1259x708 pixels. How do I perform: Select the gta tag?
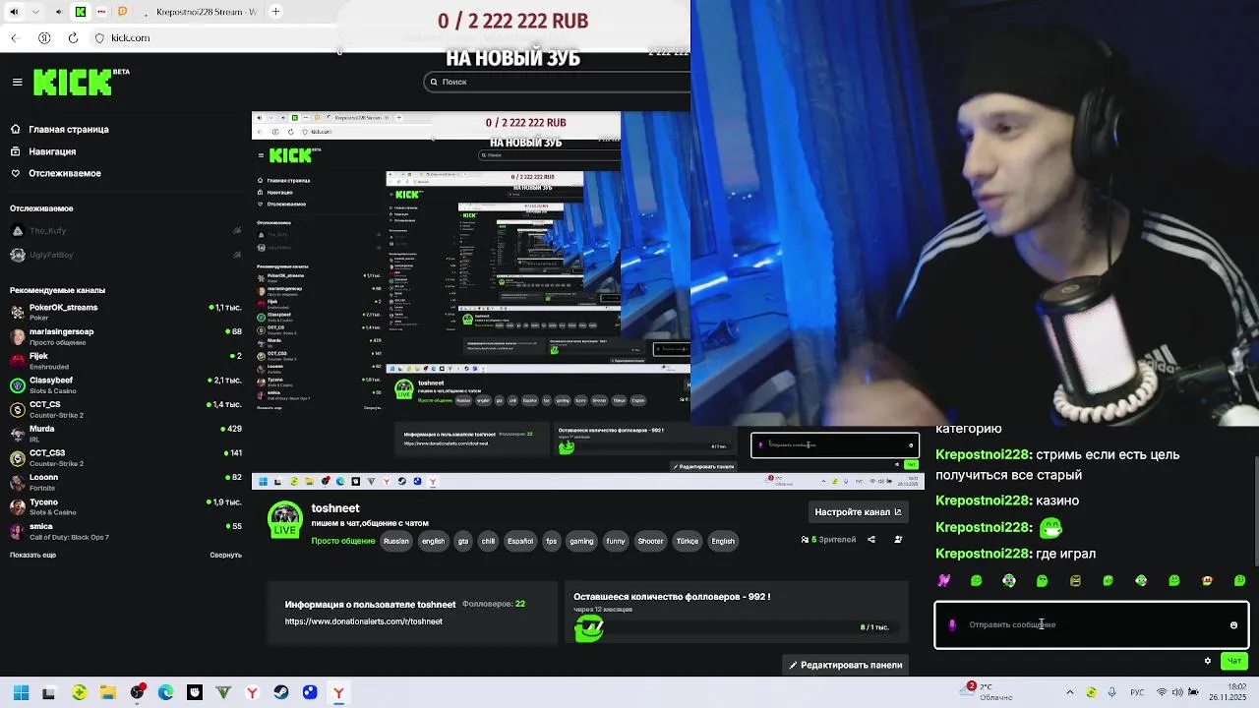tap(463, 541)
